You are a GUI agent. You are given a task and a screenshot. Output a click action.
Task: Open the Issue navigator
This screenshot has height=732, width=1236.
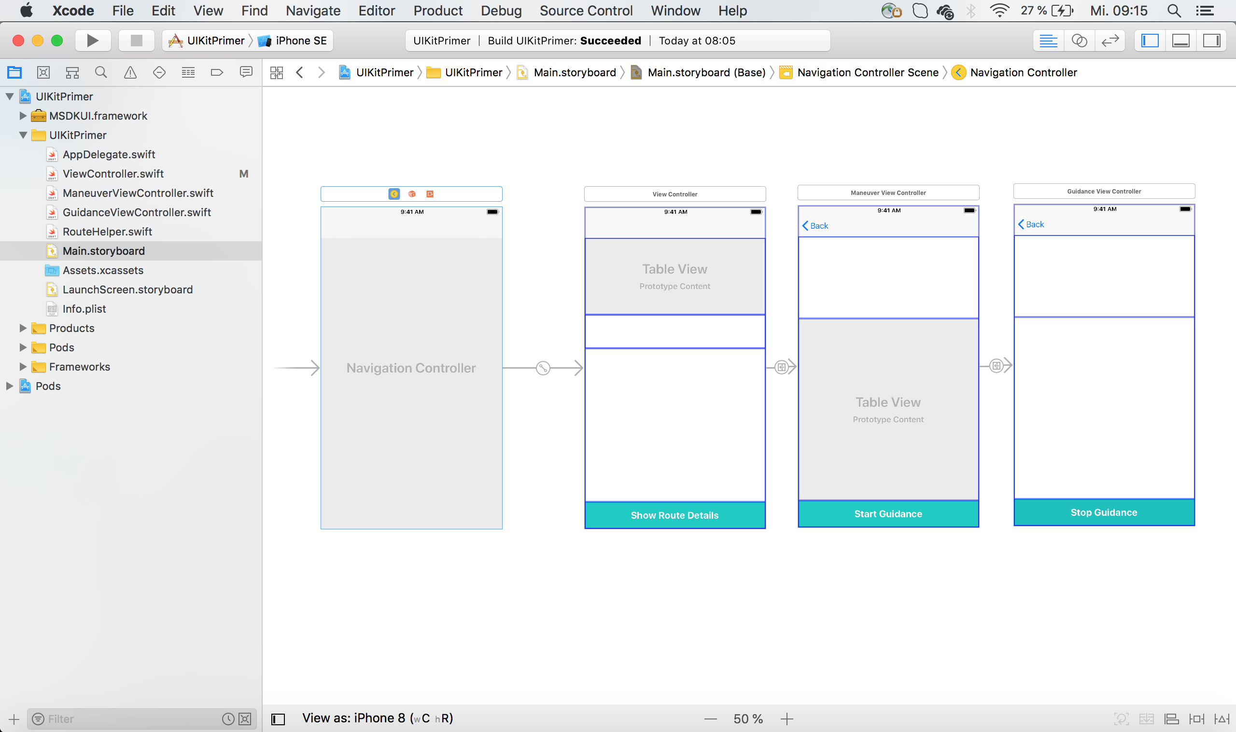(x=130, y=72)
